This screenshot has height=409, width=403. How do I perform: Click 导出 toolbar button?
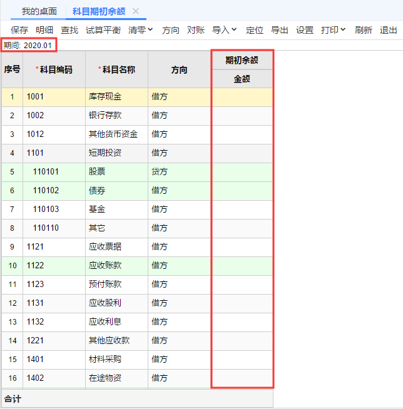(280, 30)
